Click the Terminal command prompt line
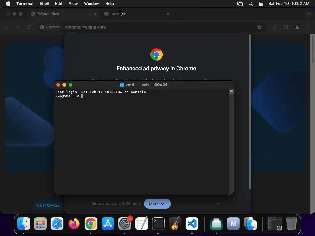 [69, 96]
